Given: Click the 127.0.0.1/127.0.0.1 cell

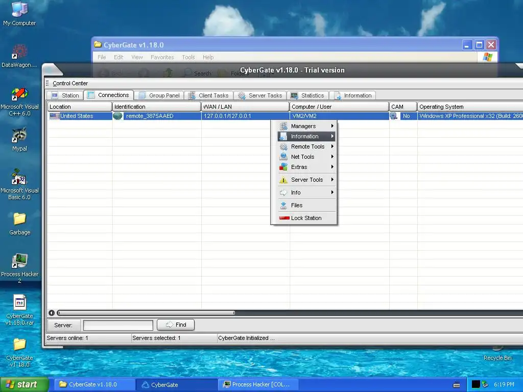Looking at the screenshot, I should click(x=246, y=116).
